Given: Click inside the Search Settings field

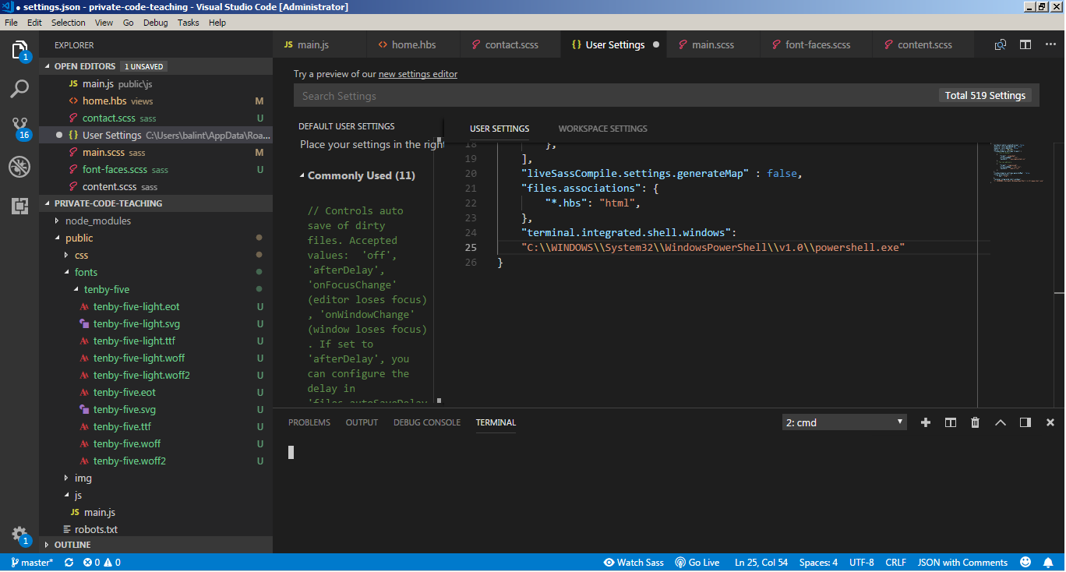Looking at the screenshot, I should tap(468, 95).
